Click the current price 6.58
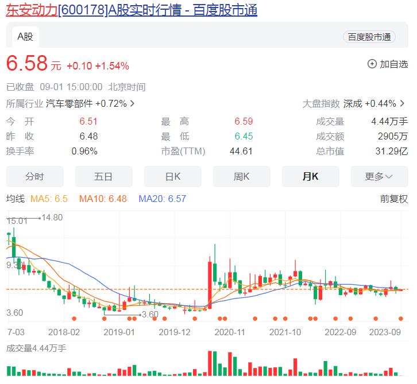 coord(27,63)
